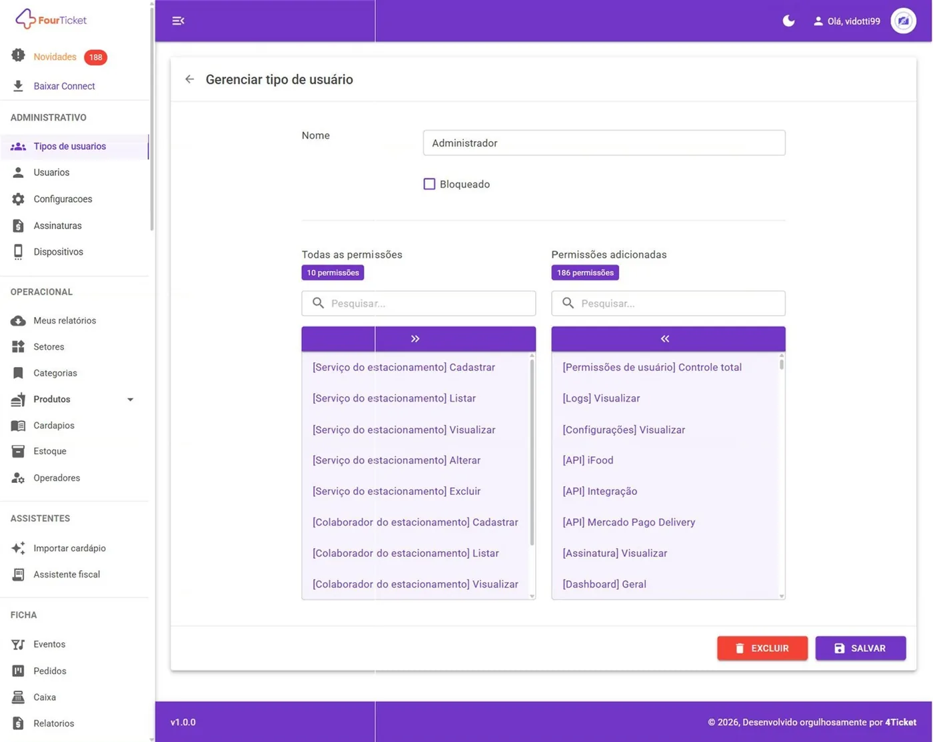The image size is (933, 742).
Task: Click the SALVAR button
Action: [x=860, y=648]
